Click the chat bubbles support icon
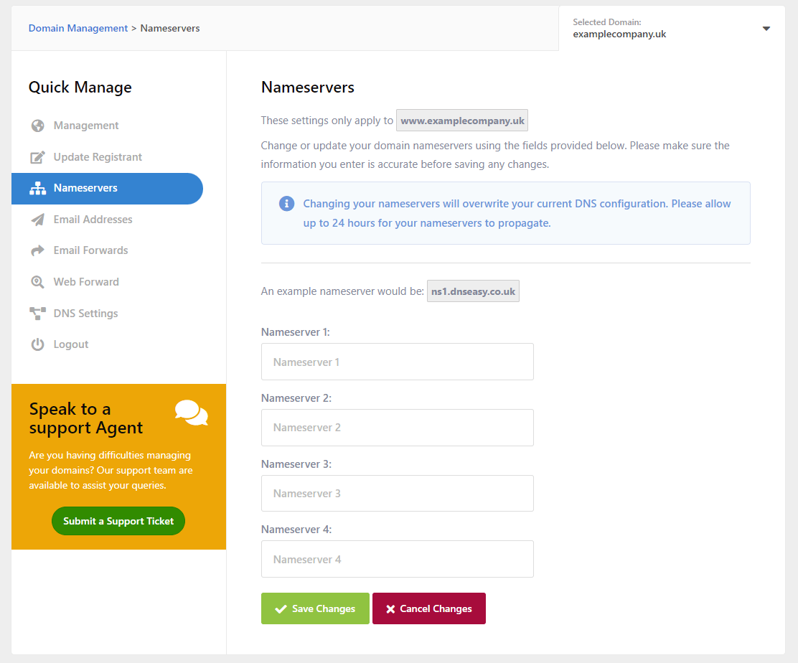The height and width of the screenshot is (663, 798). [x=192, y=413]
